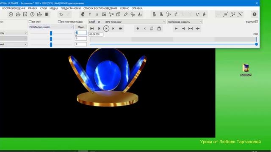The height and width of the screenshot is (152, 271).
Task: Open the Постоянная скорость dropdown
Action: (185, 22)
